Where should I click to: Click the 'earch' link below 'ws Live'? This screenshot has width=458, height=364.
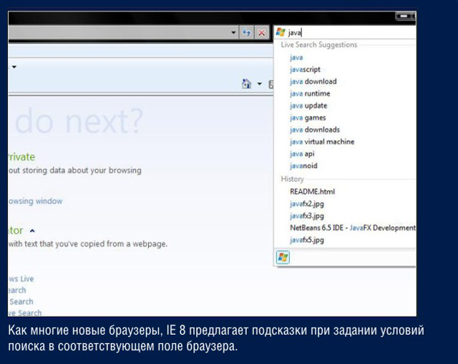tap(17, 290)
